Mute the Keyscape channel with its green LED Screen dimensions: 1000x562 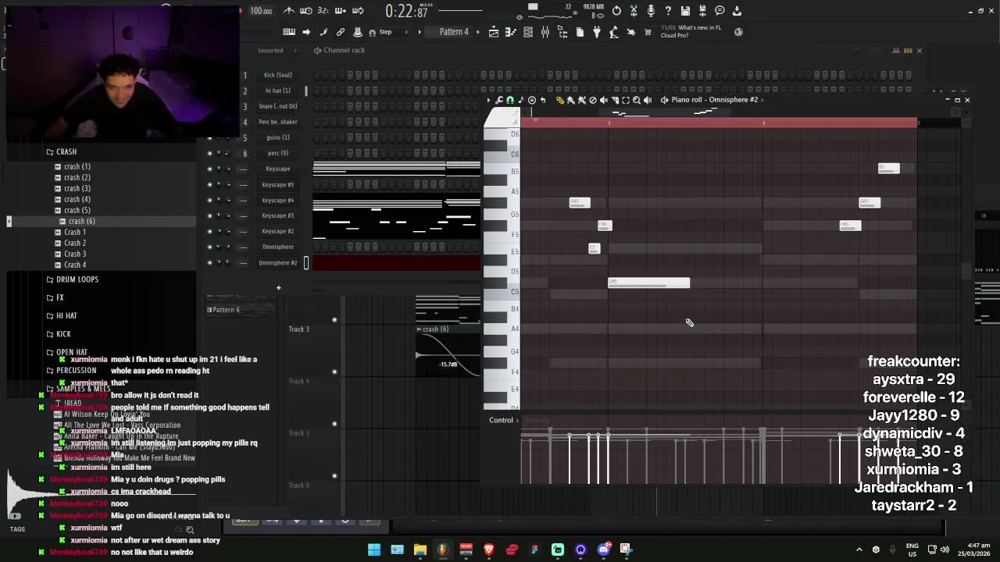point(209,169)
